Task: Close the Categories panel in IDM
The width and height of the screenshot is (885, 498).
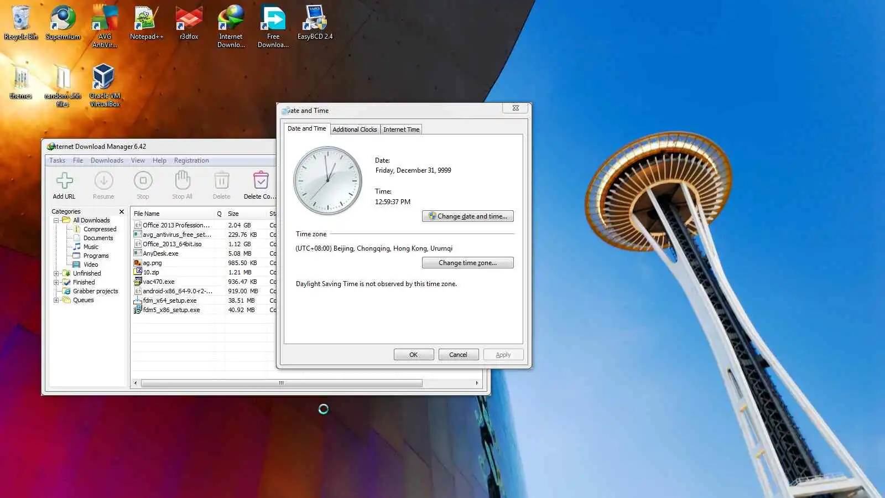Action: coord(122,211)
